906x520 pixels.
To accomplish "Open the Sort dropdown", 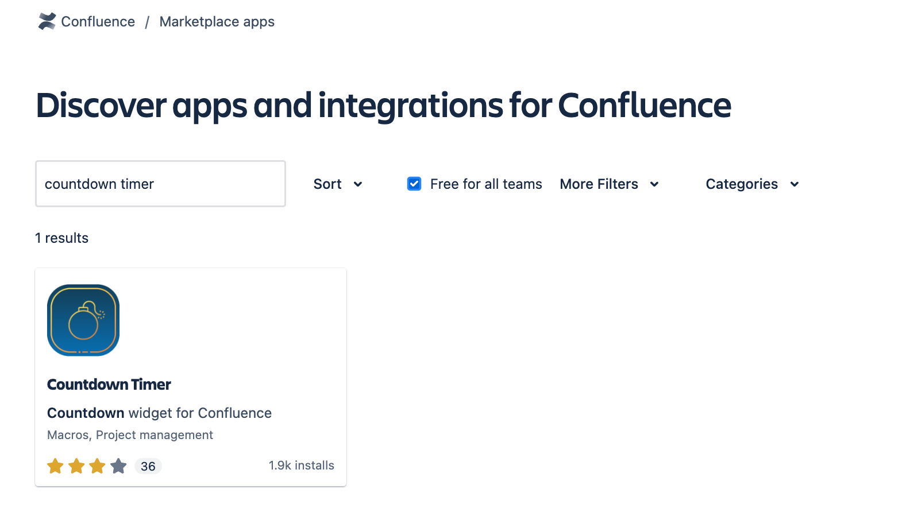I will point(328,184).
